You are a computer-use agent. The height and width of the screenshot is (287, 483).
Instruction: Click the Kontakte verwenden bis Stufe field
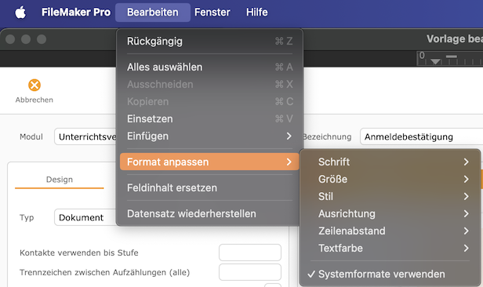pos(250,252)
